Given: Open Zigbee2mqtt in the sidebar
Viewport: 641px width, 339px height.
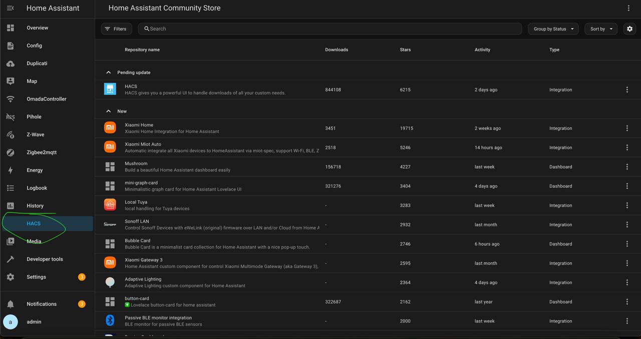Looking at the screenshot, I should 42,152.
